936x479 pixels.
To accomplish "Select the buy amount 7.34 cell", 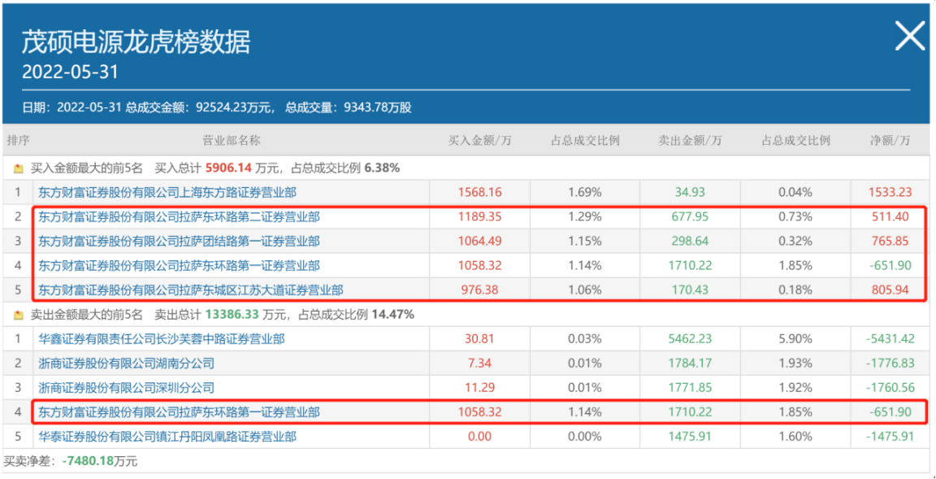I will pyautogui.click(x=480, y=364).
